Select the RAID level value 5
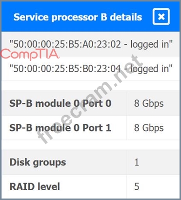The image size is (181, 200). (x=137, y=186)
